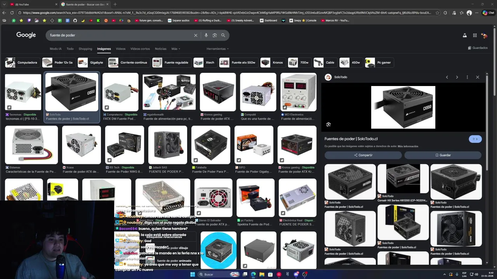The image size is (497, 279).
Task: Click the Compartir share button
Action: [363, 155]
